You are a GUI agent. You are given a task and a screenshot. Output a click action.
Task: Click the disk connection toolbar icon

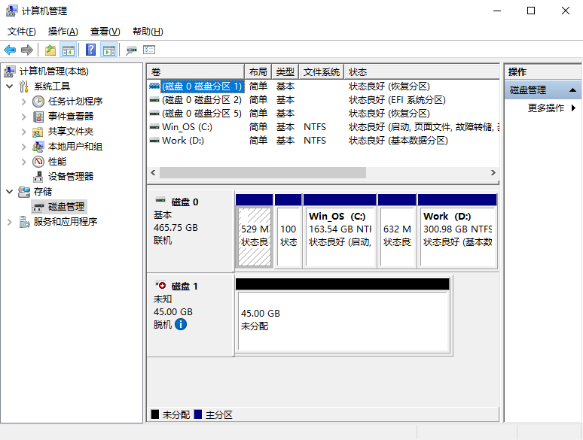pos(131,50)
